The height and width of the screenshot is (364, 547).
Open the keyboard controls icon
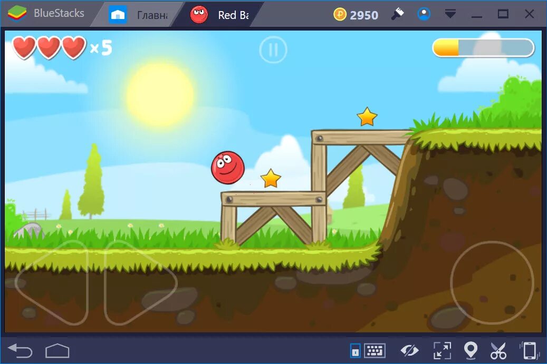pos(375,351)
